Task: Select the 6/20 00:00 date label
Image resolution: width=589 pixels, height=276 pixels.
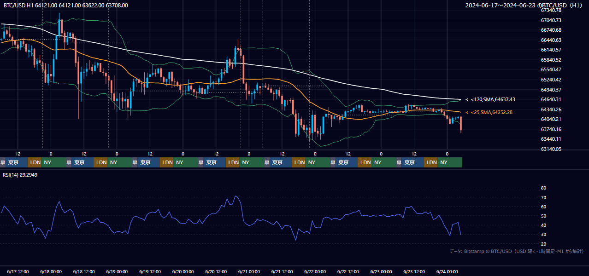Action: (183, 271)
